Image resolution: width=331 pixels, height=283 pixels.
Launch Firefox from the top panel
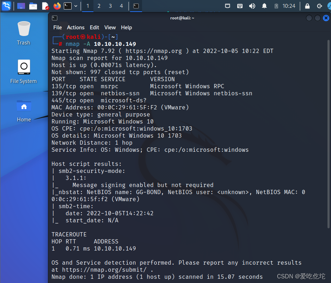[56, 6]
